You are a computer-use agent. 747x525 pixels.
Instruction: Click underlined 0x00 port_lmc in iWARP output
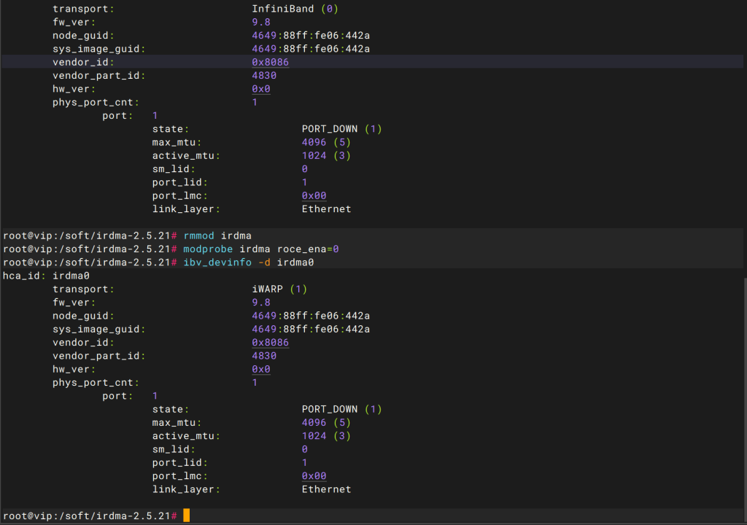click(314, 475)
